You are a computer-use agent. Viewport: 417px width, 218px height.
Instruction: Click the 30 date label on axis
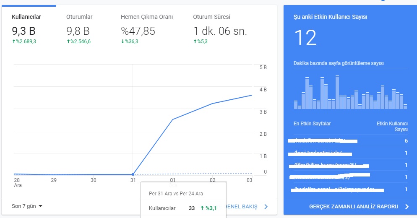click(x=94, y=180)
